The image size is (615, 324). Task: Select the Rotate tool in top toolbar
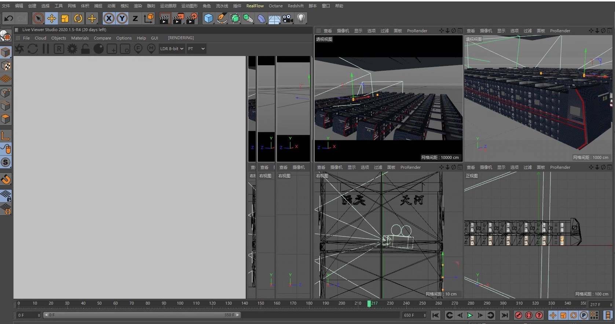click(78, 18)
